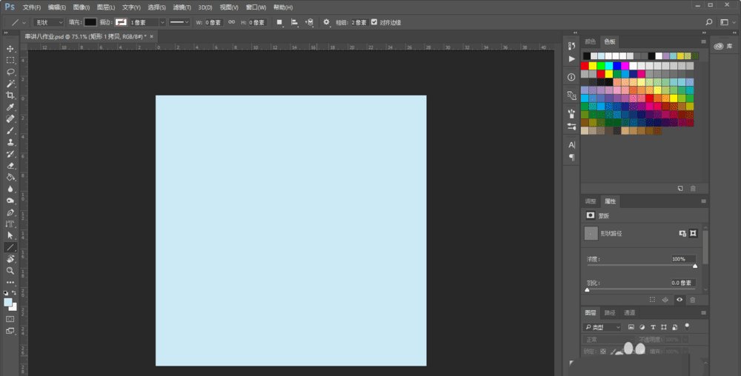The height and width of the screenshot is (376, 741).
Task: Open the gear settings in options bar
Action: coord(327,22)
